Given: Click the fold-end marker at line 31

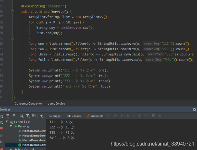Looking at the screenshot, I should 13,38.
